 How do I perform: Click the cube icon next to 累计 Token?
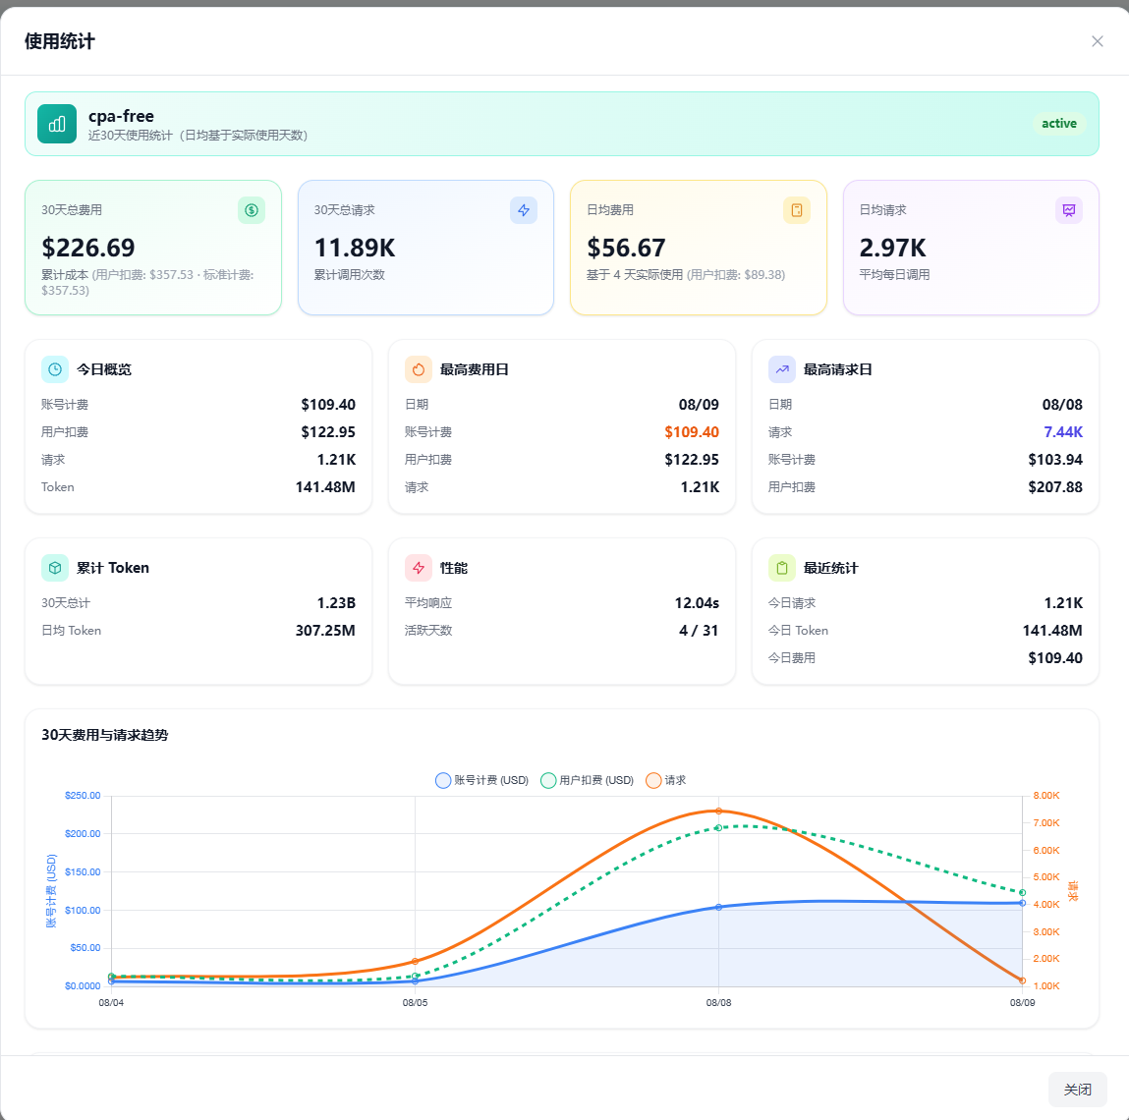(x=55, y=568)
